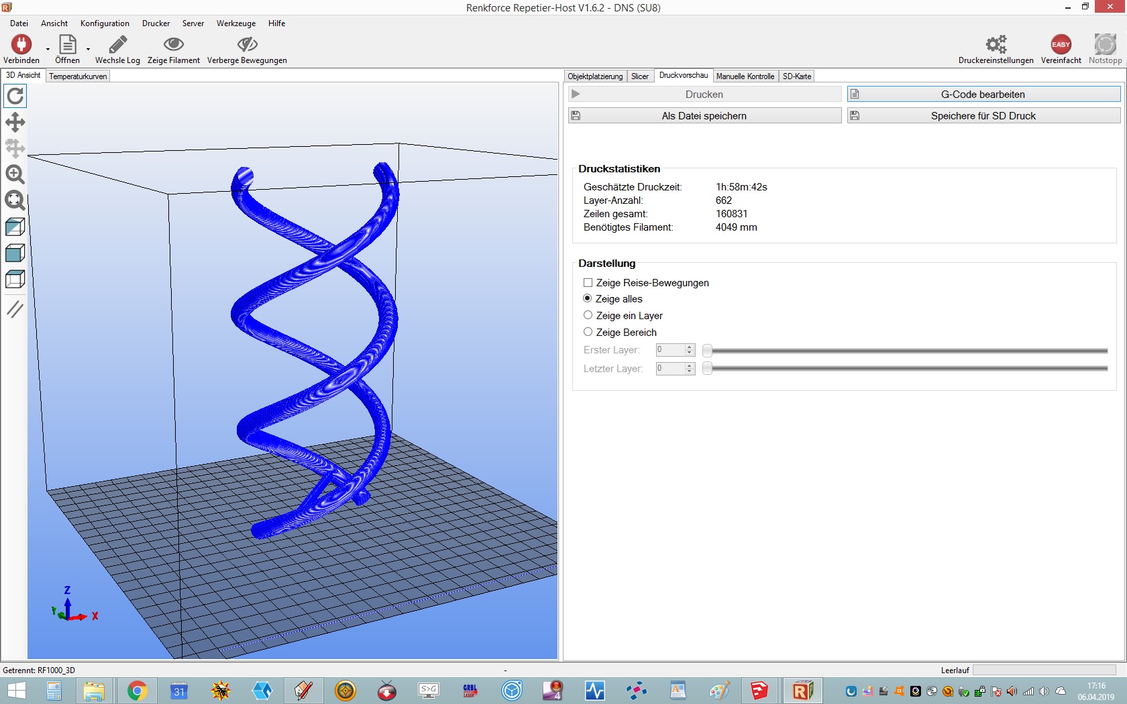The height and width of the screenshot is (704, 1127).
Task: Expand the Öffnen dropdown arrow
Action: (x=88, y=49)
